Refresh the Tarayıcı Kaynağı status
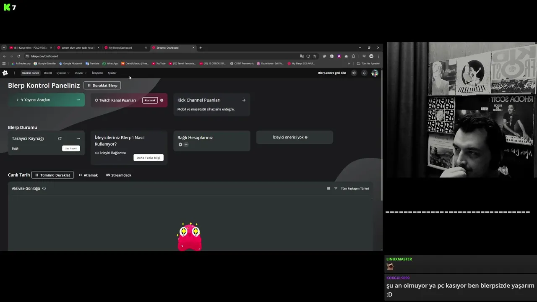Screen dimensions: 537x302 click(60, 138)
